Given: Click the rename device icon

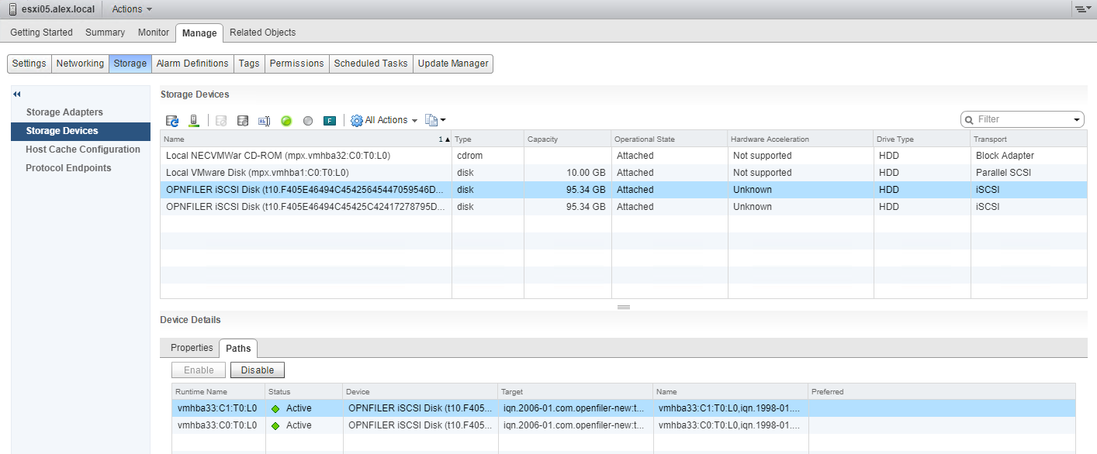Looking at the screenshot, I should tap(264, 121).
